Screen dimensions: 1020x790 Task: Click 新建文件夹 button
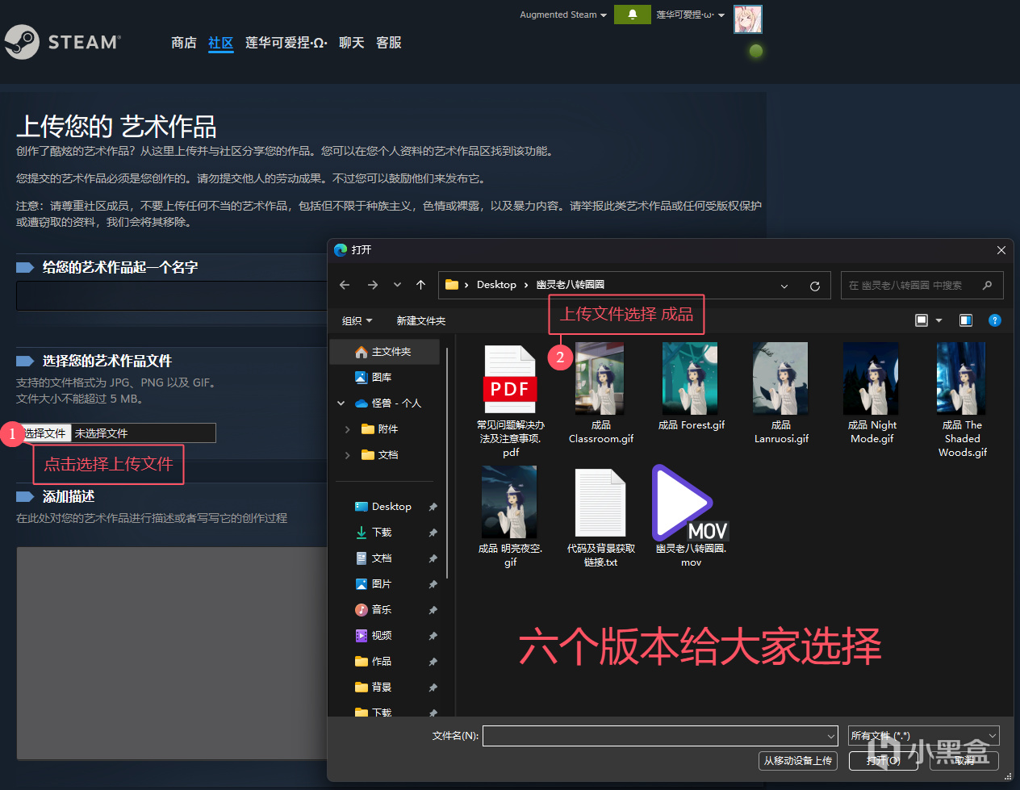click(x=420, y=321)
